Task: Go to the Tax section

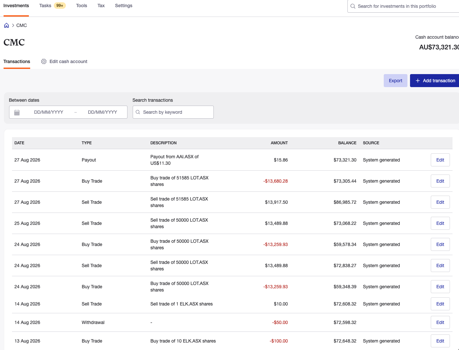Action: [x=101, y=6]
